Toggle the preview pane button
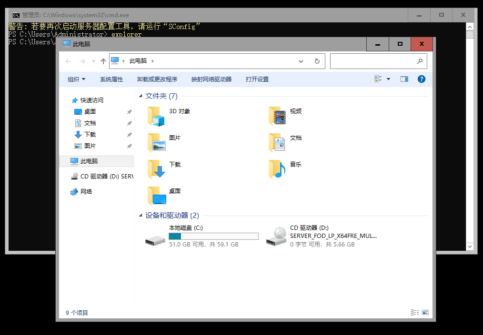483x335 pixels. coord(404,79)
